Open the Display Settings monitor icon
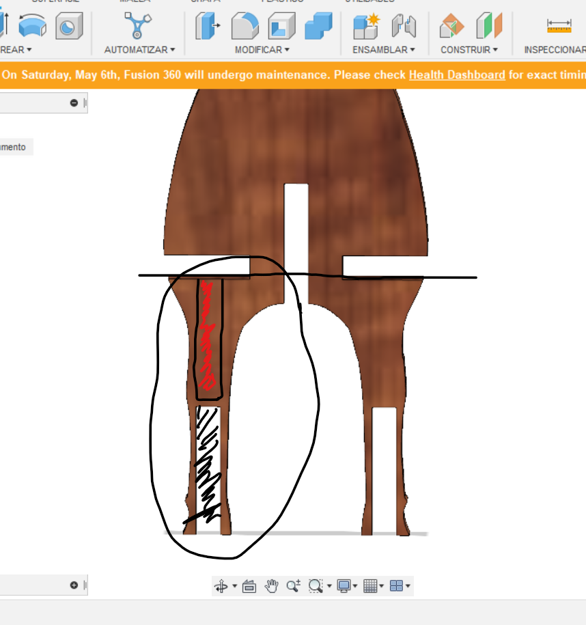The image size is (586, 625). click(x=344, y=586)
